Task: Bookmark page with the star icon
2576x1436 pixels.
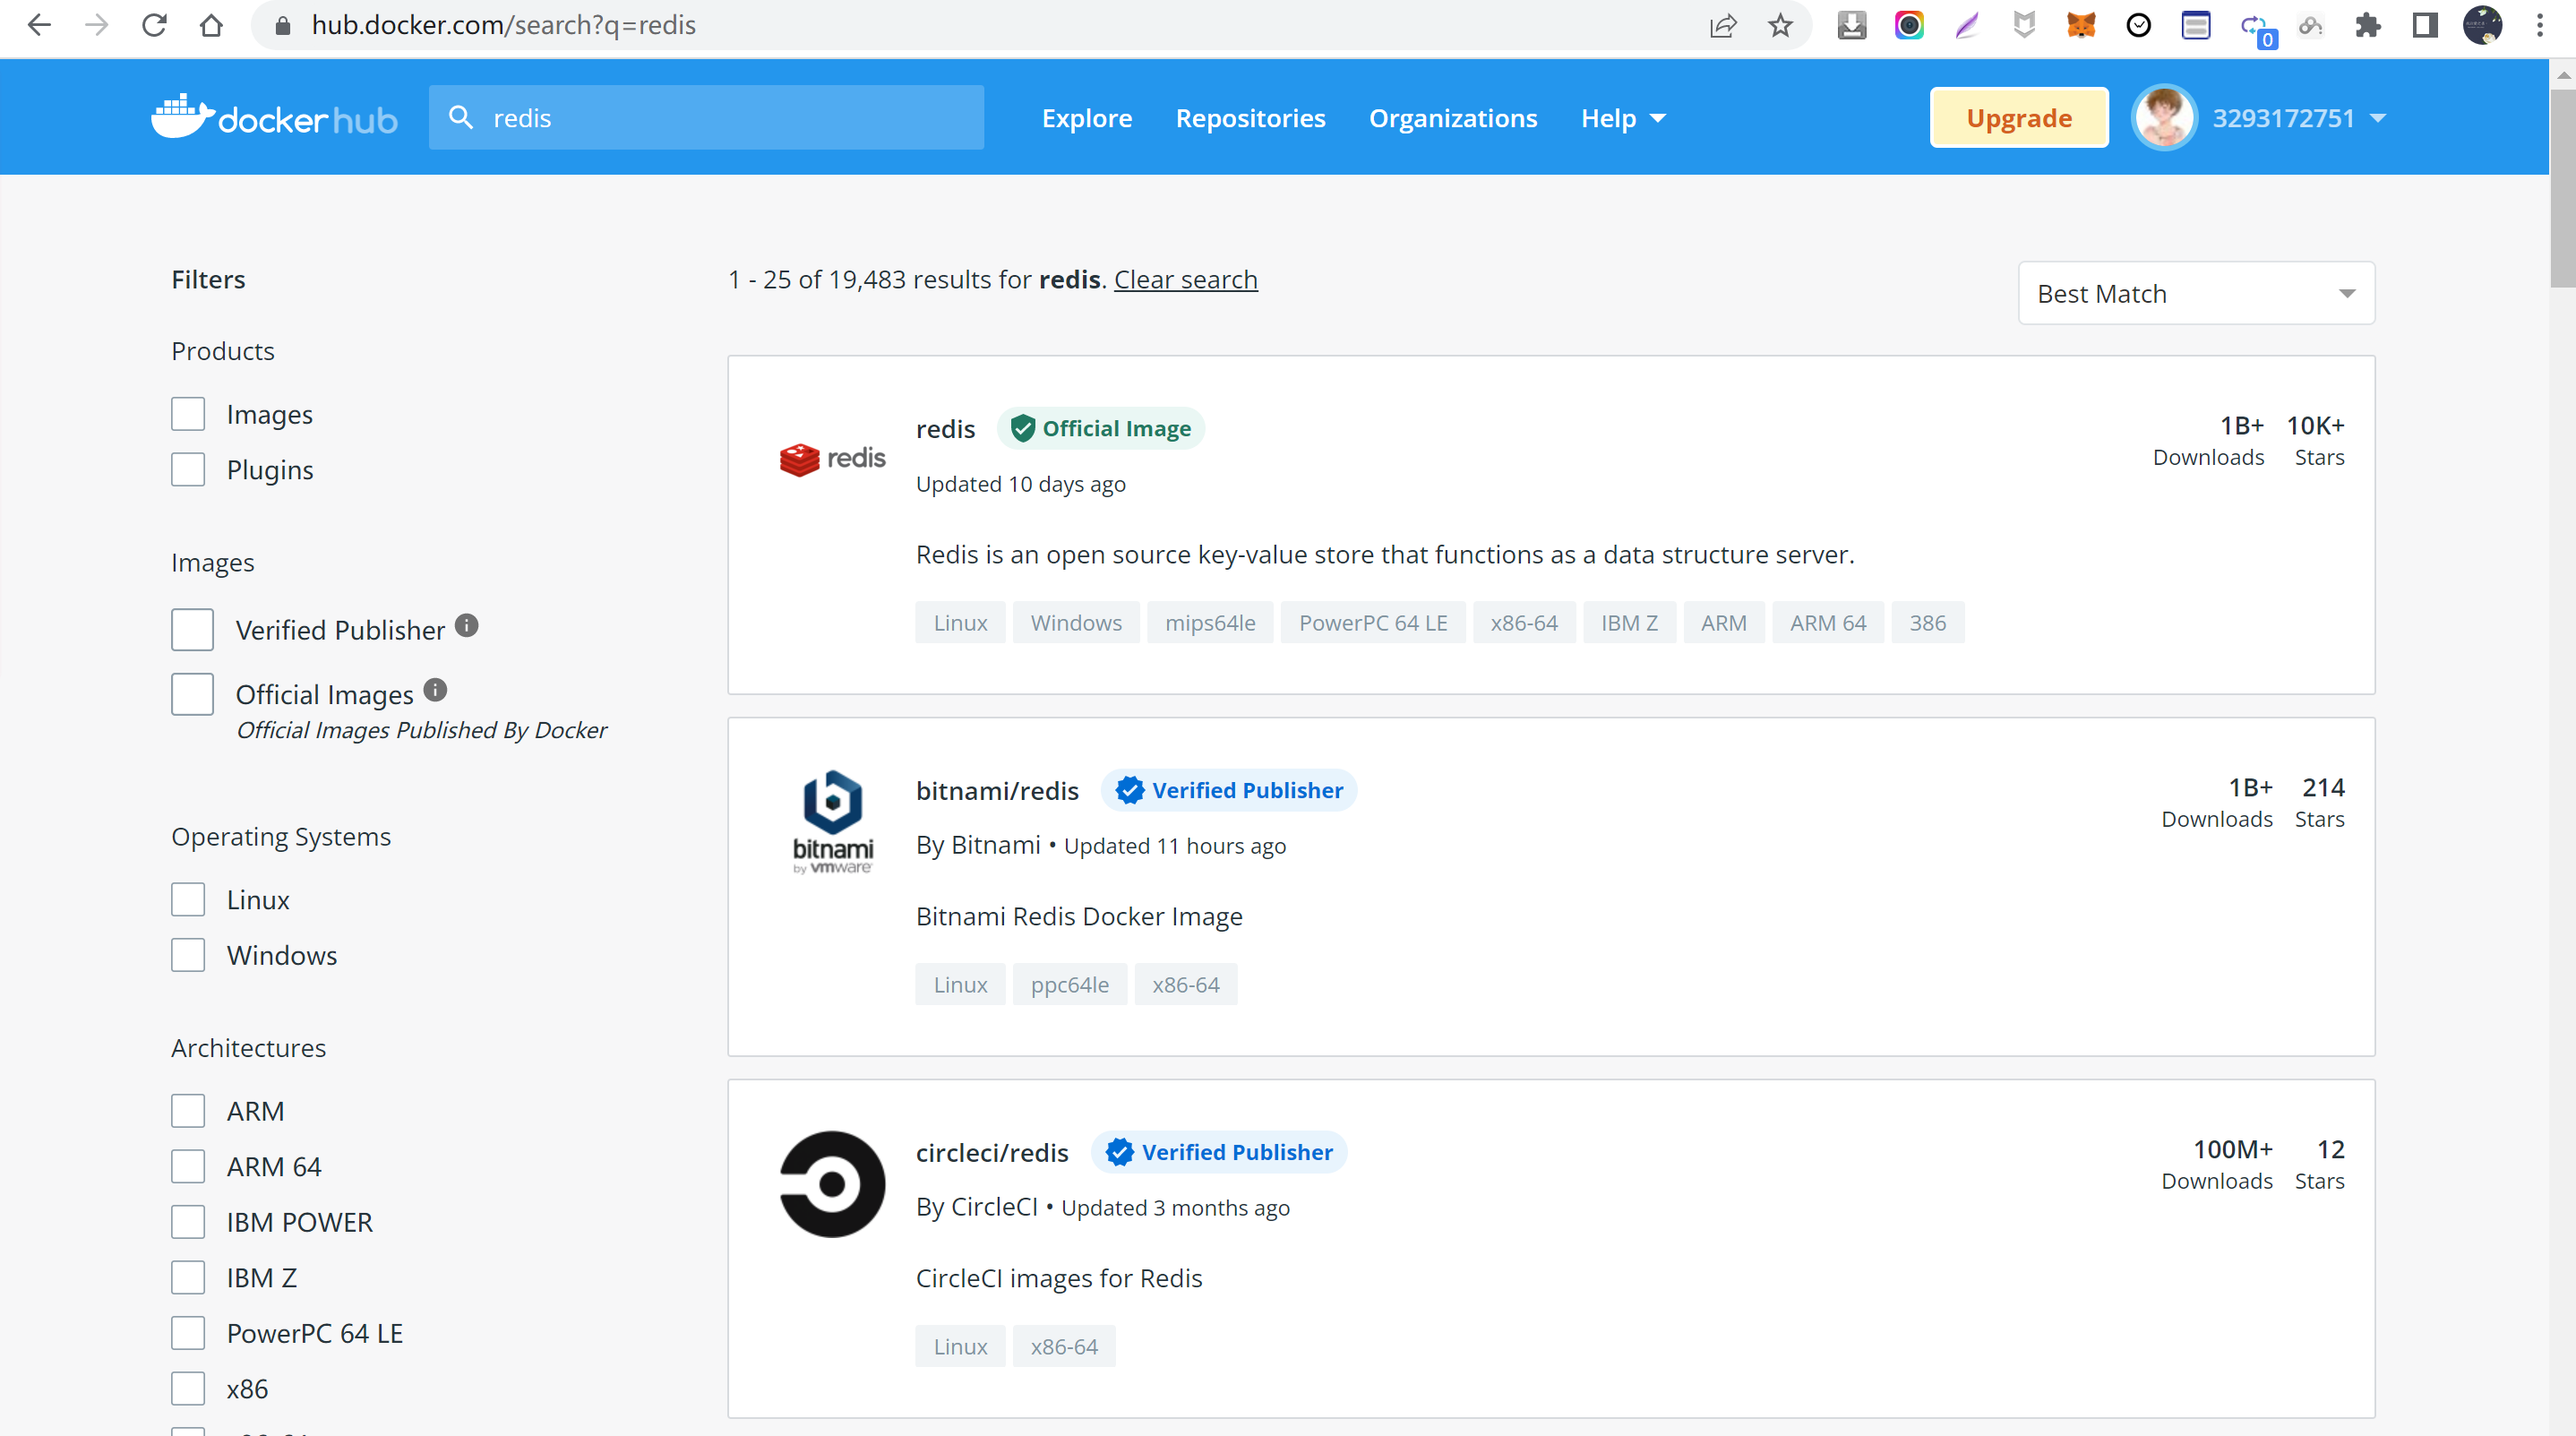Action: pos(1780,25)
